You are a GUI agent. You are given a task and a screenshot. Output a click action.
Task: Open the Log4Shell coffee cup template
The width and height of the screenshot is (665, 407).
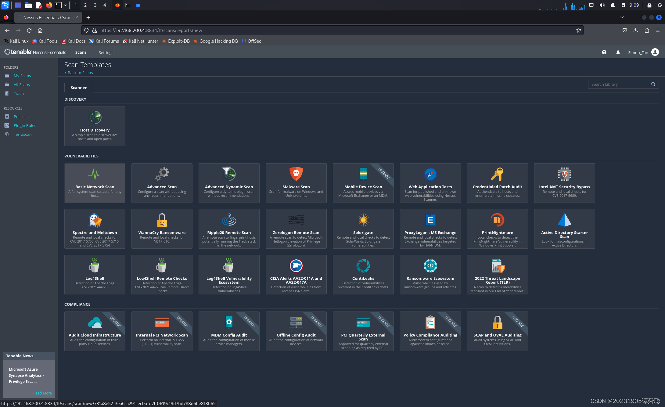pos(95,274)
